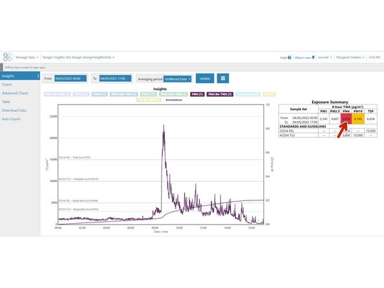384x288 pixels.
Task: Open Table in the sidebar
Action: click(x=6, y=102)
